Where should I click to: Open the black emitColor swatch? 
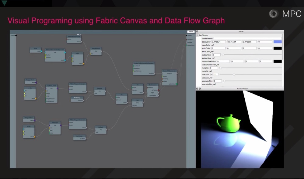click(278, 48)
